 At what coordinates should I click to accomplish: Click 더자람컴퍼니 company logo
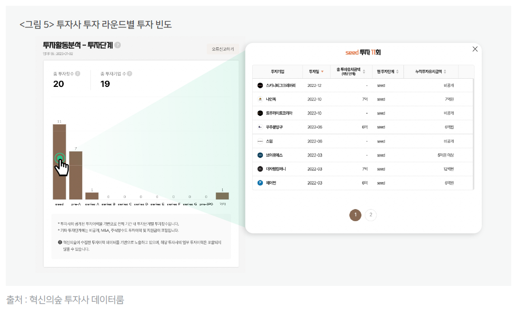[260, 169]
